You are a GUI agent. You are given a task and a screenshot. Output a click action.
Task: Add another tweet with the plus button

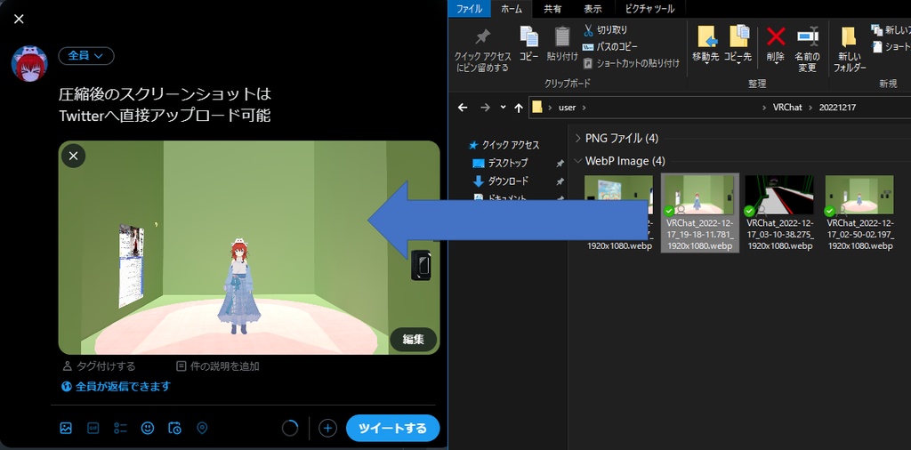pos(327,429)
